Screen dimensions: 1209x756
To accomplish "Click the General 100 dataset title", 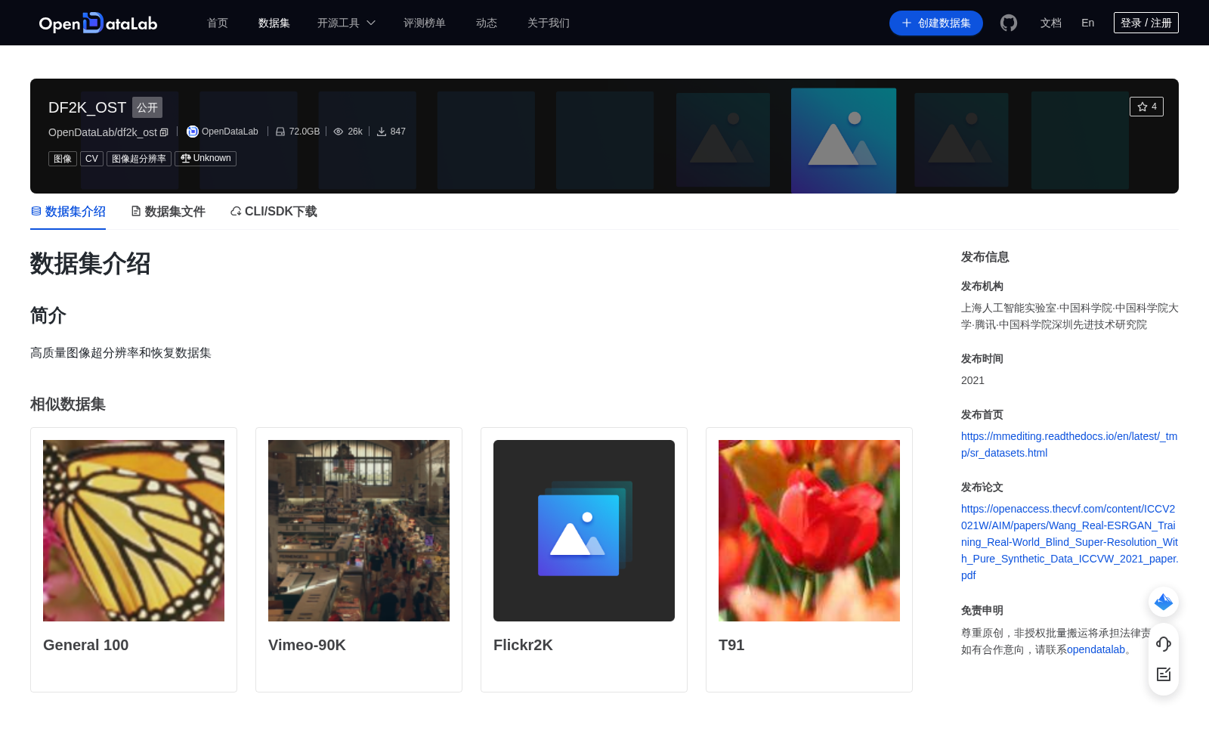I will tap(85, 645).
